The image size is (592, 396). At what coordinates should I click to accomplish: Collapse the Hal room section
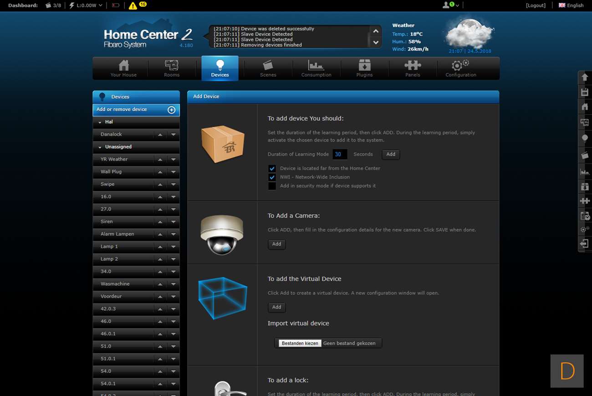point(100,122)
